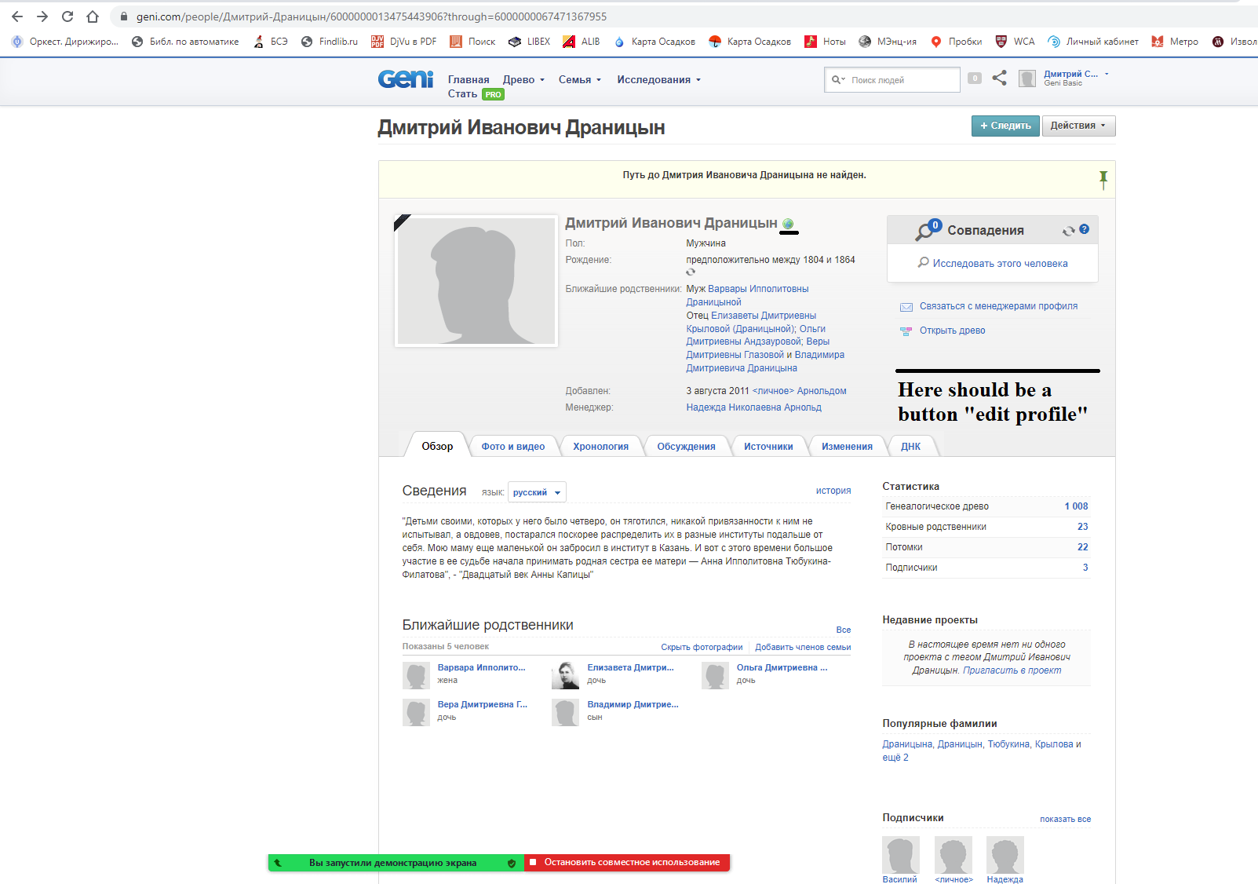The width and height of the screenshot is (1258, 884).
Task: Reload the browser page
Action: tap(67, 16)
